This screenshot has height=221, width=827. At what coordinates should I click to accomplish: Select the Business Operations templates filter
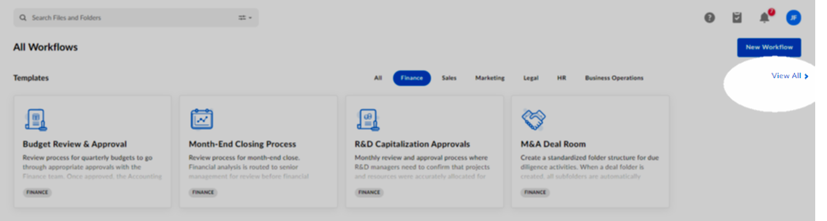[x=614, y=78]
